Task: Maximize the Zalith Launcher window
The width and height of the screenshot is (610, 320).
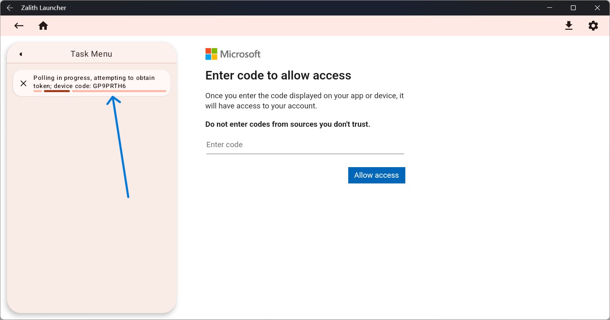Action: coord(573,8)
